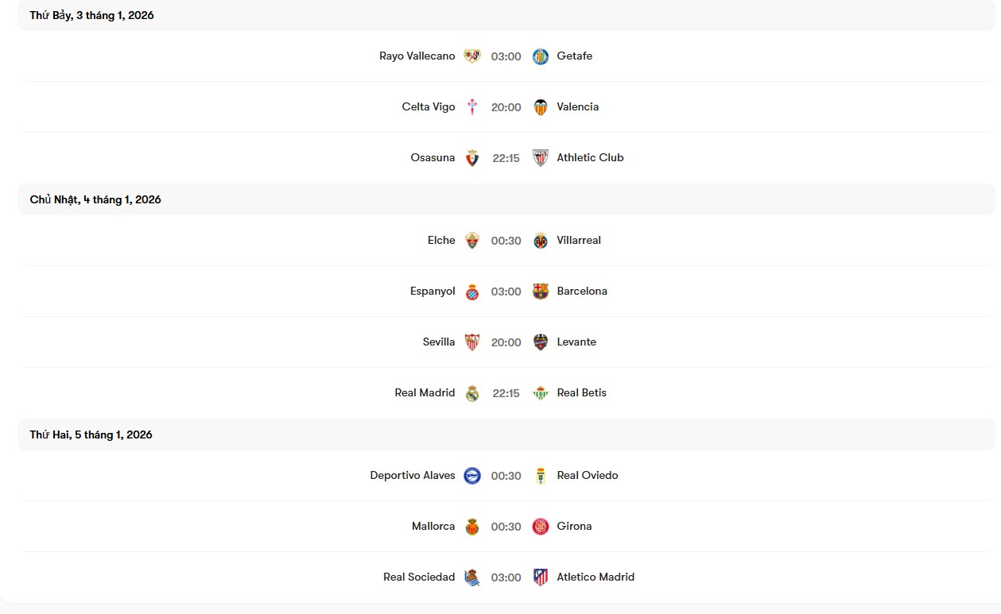This screenshot has width=1001, height=614.
Task: Click the Atletico Madrid crest icon
Action: (541, 577)
